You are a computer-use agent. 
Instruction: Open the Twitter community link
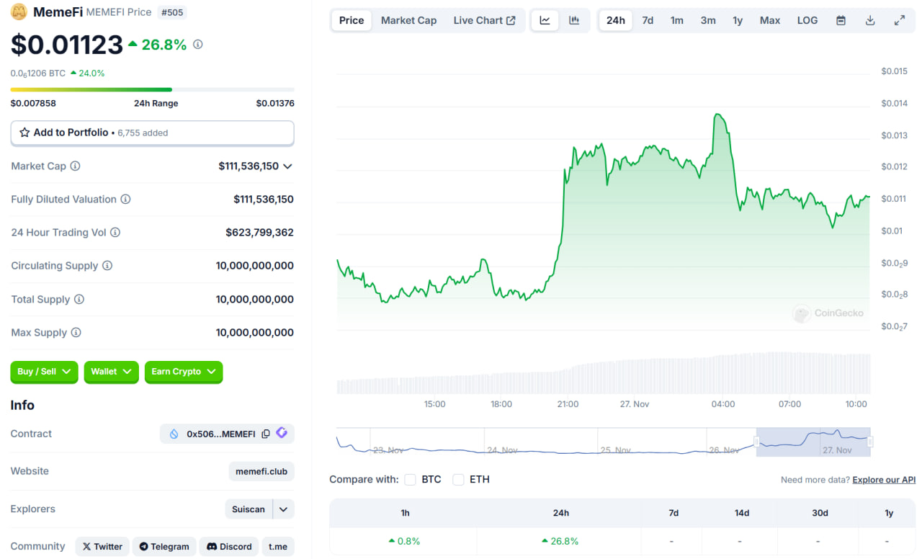click(102, 546)
